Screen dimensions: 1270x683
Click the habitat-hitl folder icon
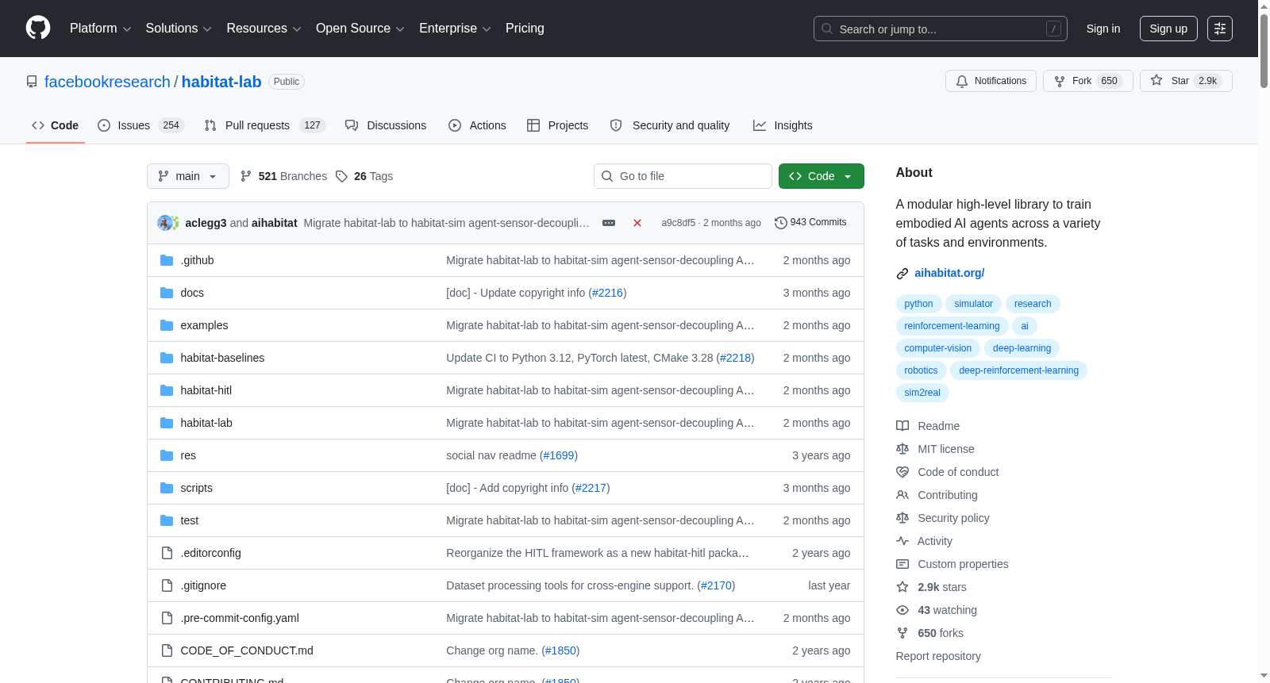click(x=167, y=390)
